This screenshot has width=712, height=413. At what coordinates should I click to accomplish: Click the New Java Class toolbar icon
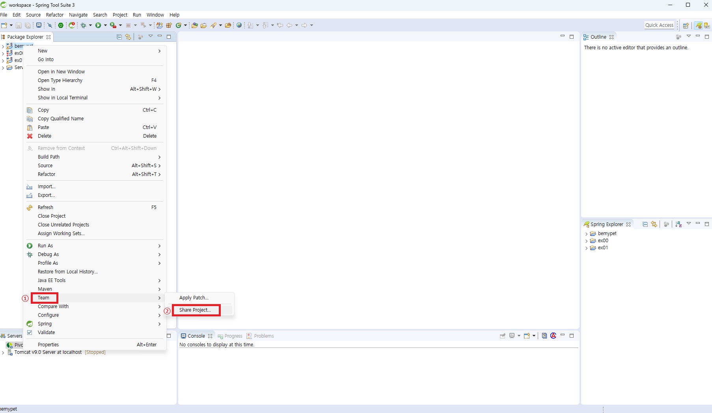(179, 25)
